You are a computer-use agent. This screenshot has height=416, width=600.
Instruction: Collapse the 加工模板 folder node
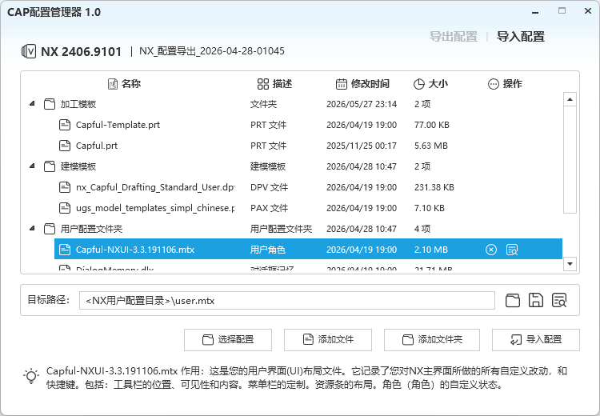click(x=33, y=103)
